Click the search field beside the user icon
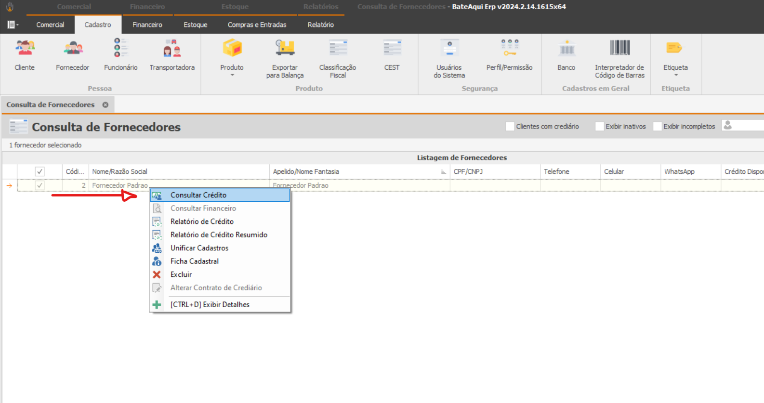Screen dimensions: 764x403 [x=748, y=125]
